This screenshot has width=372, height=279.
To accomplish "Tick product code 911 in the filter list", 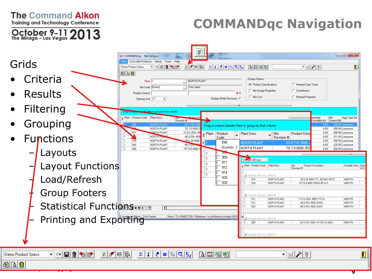I will (x=218, y=162).
